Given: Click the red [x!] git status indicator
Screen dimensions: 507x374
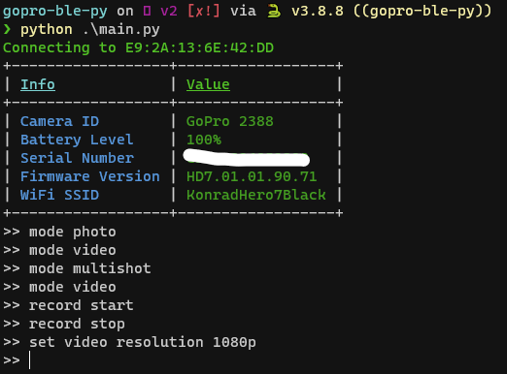Looking at the screenshot, I should click(x=204, y=12).
